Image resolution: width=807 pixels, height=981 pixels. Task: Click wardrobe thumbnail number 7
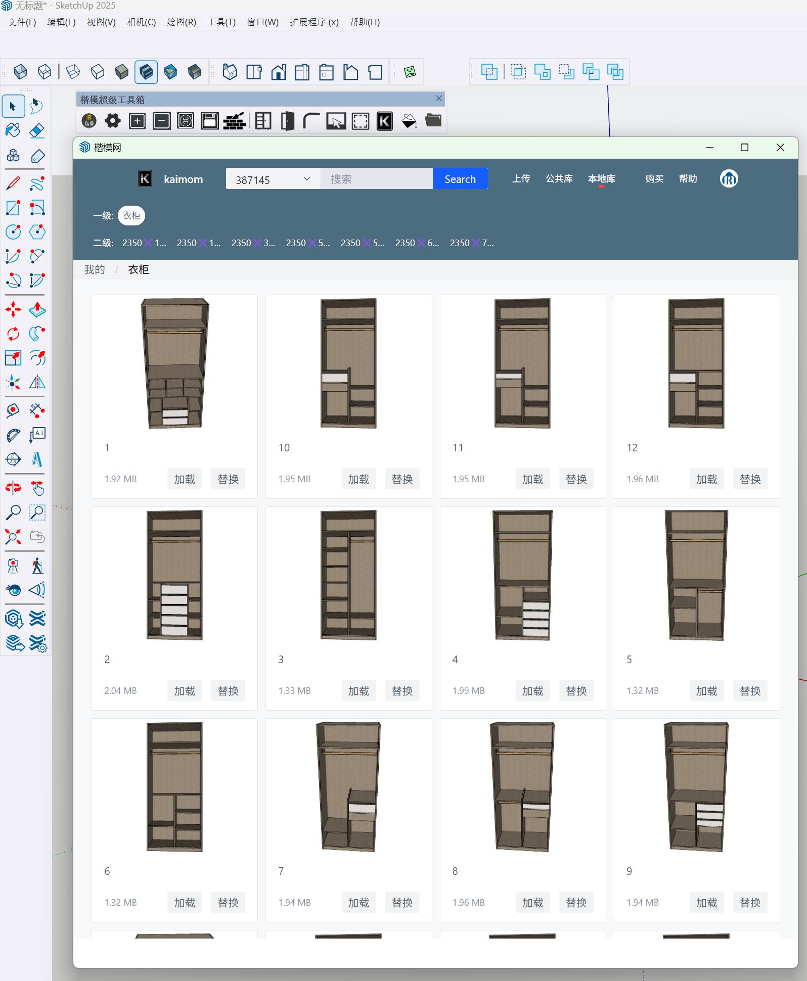[348, 787]
